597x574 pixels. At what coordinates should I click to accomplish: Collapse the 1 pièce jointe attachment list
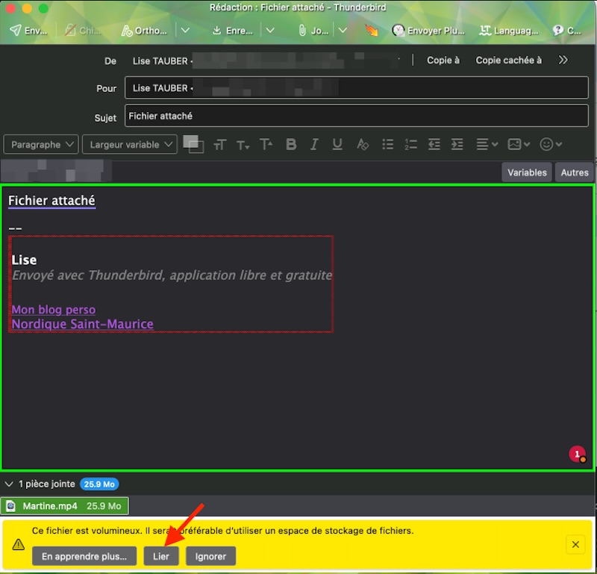[9, 484]
